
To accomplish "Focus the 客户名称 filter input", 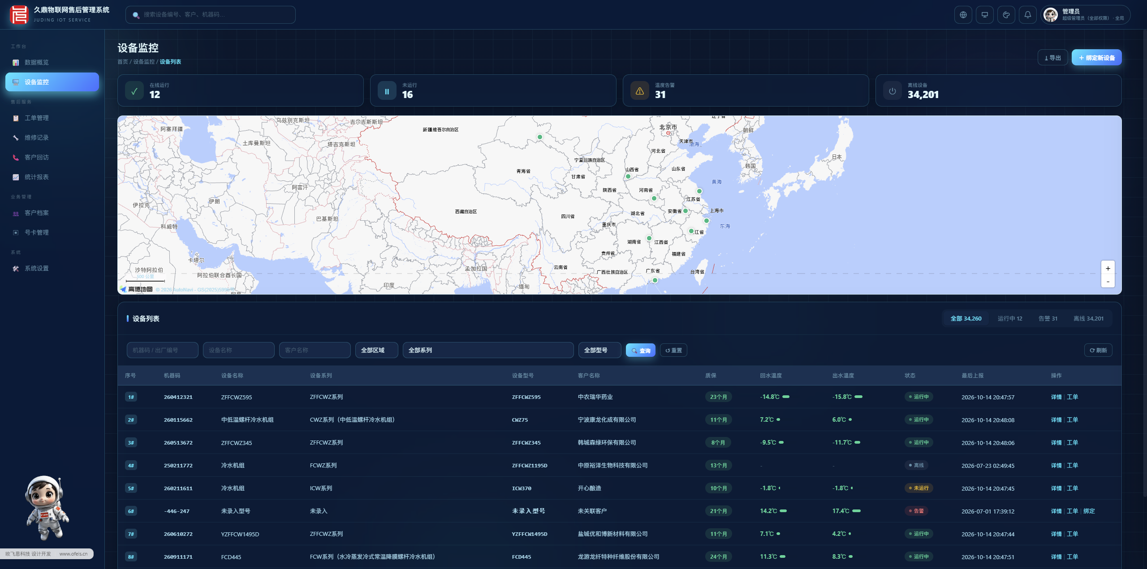I will 315,350.
